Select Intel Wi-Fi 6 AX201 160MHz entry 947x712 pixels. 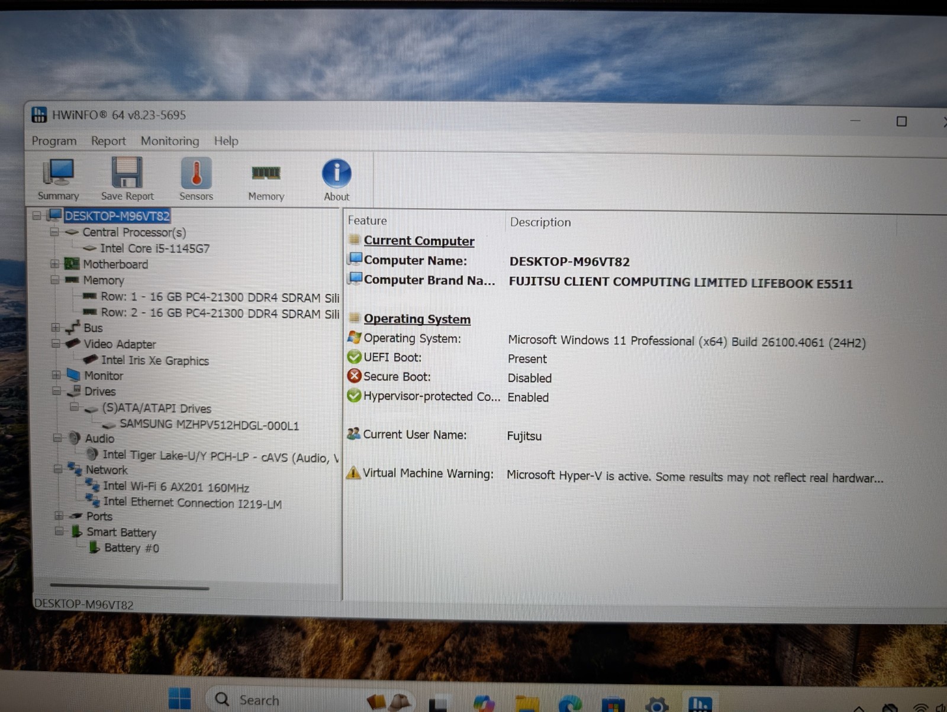(176, 487)
